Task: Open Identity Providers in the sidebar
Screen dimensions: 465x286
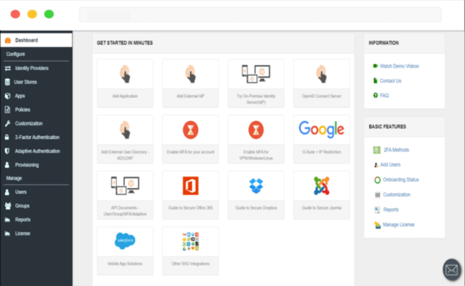Action: click(32, 68)
